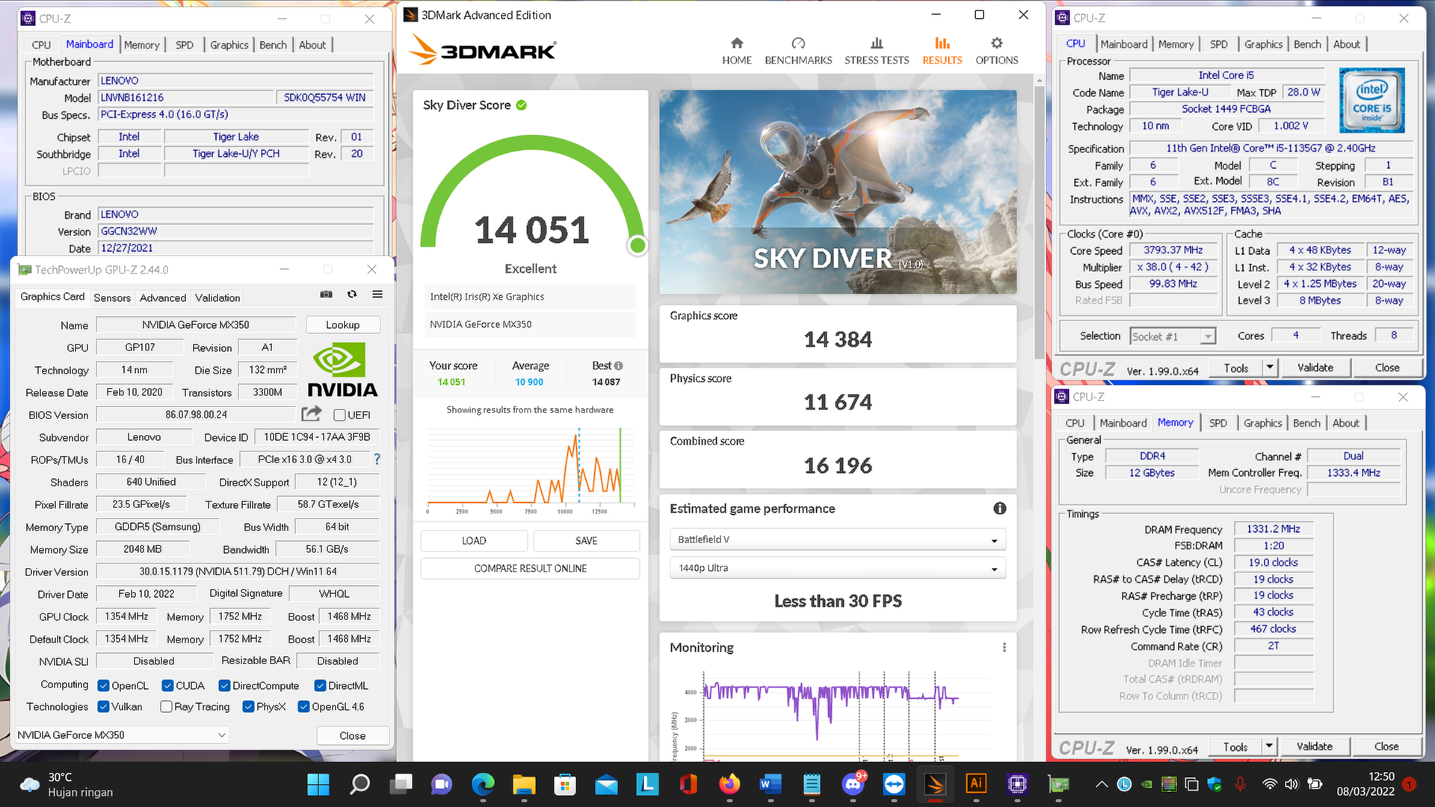Open Monitoring three-dot options menu

point(1004,647)
